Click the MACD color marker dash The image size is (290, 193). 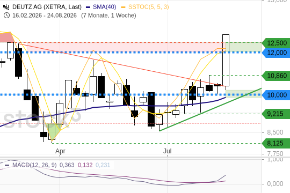pos(7,165)
